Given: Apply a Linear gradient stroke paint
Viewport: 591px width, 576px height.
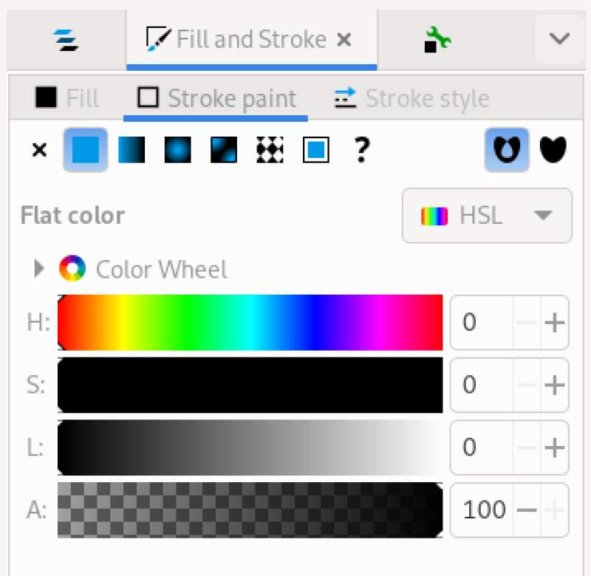Looking at the screenshot, I should click(x=131, y=150).
